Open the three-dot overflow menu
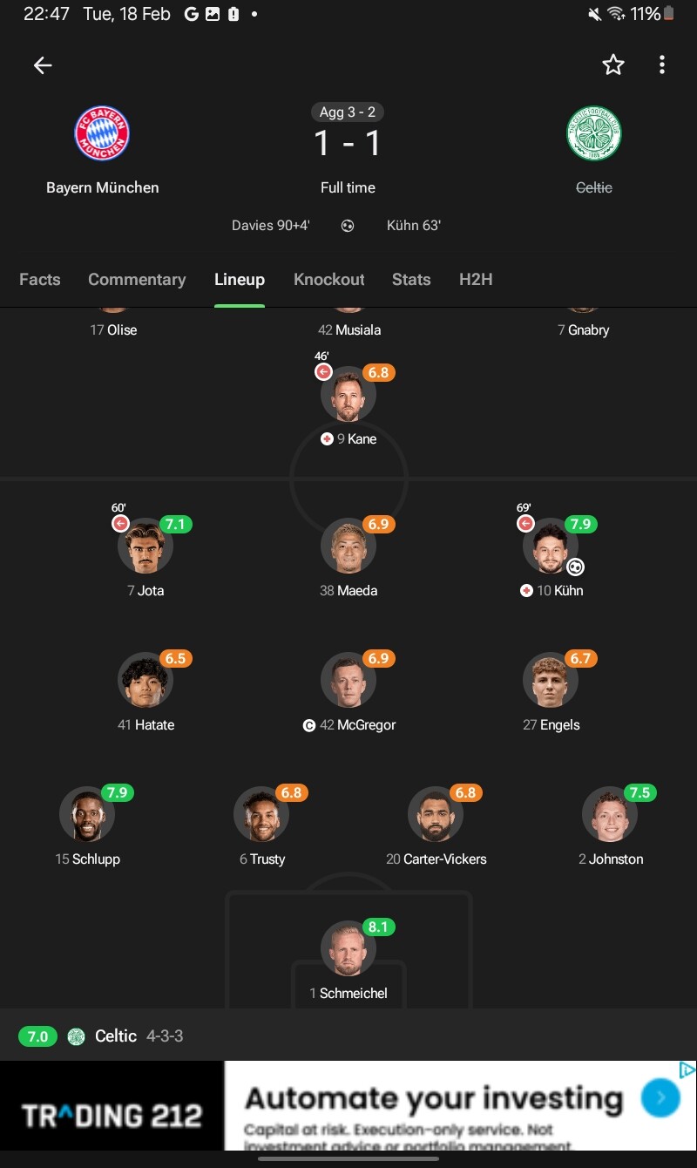 coord(662,65)
